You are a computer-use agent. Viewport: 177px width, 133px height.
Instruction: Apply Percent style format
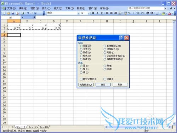pos(129,13)
